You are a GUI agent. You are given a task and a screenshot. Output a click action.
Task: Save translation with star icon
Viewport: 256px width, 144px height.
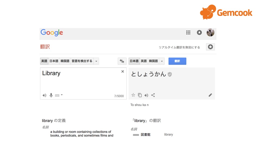click(x=133, y=95)
